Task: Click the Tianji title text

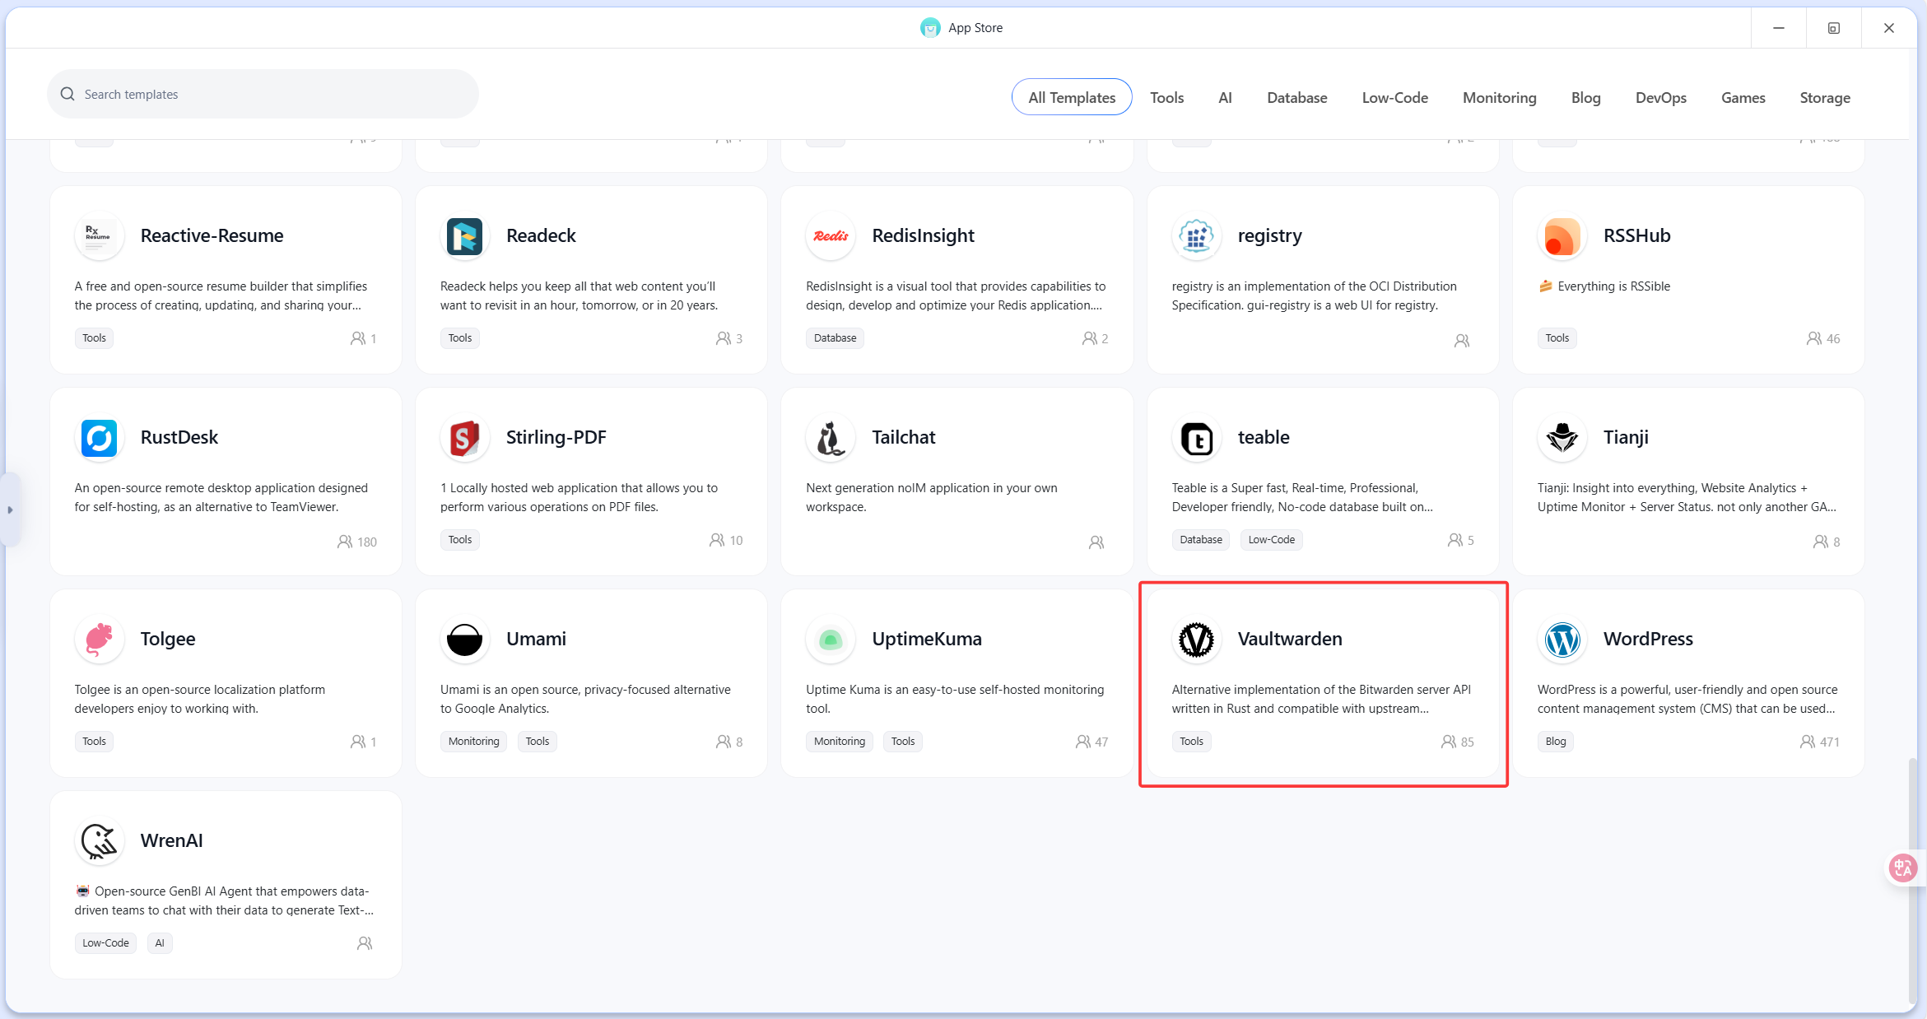Action: (1625, 438)
